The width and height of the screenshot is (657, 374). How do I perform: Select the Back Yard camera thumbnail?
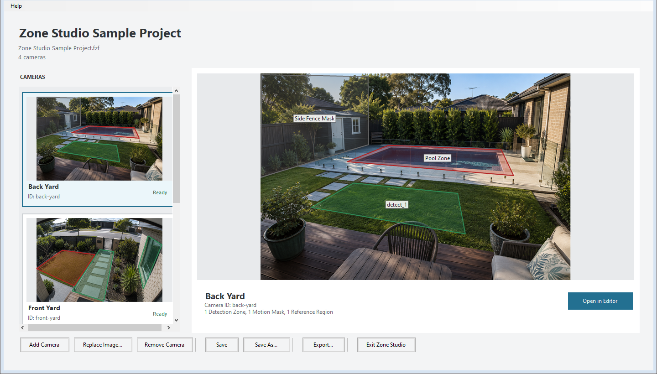[x=99, y=138]
